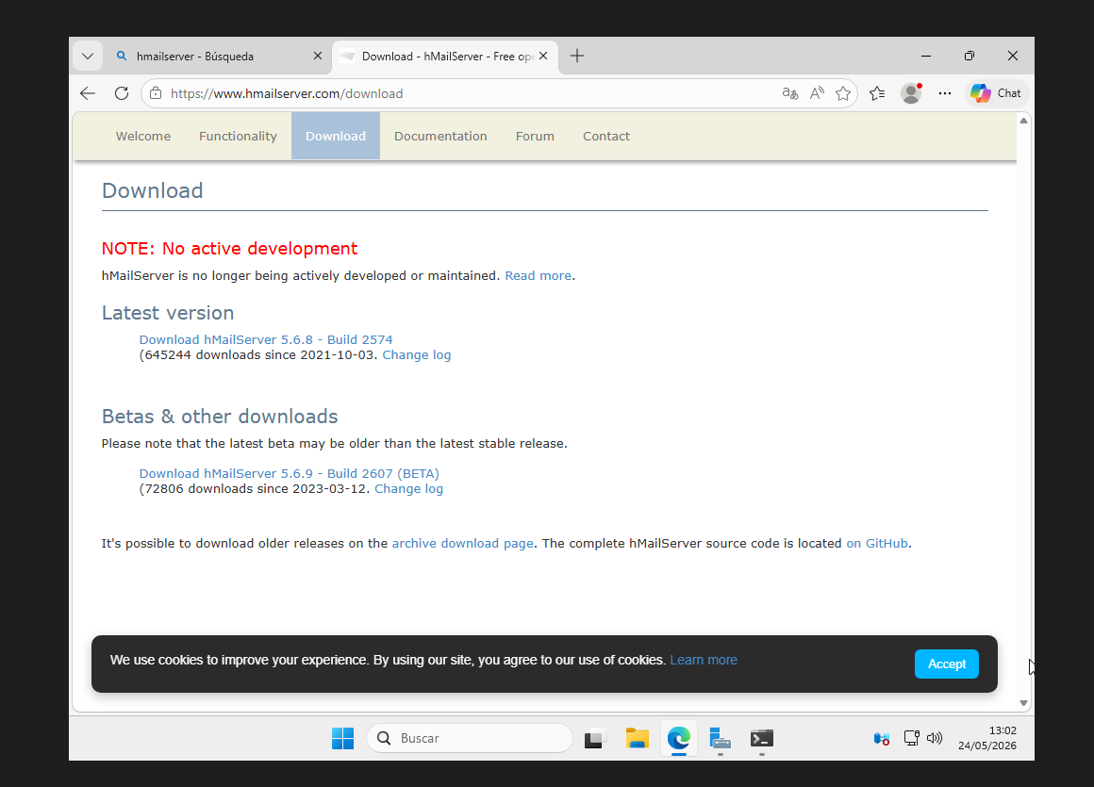View site info lock icon
Image resolution: width=1094 pixels, height=787 pixels.
pyautogui.click(x=156, y=93)
